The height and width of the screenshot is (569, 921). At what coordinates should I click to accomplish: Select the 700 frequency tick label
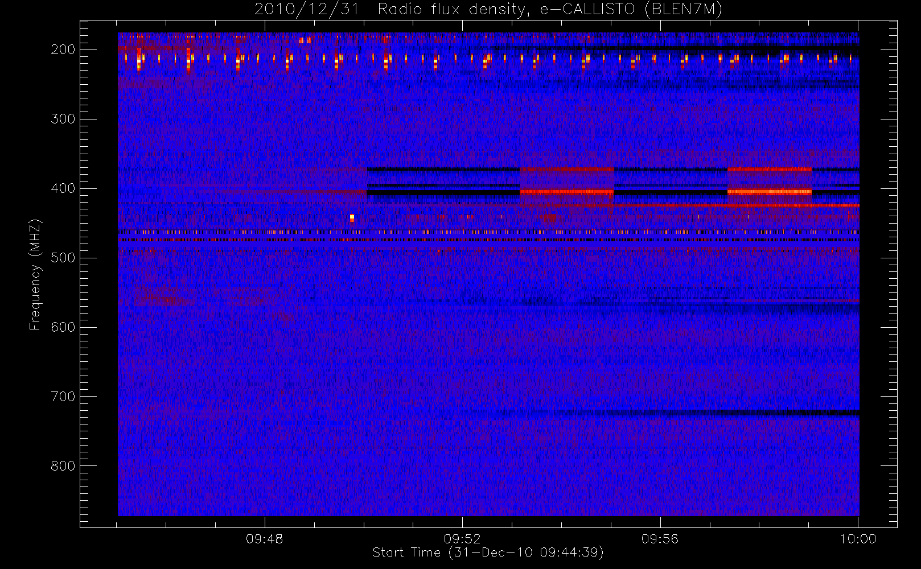tap(63, 397)
